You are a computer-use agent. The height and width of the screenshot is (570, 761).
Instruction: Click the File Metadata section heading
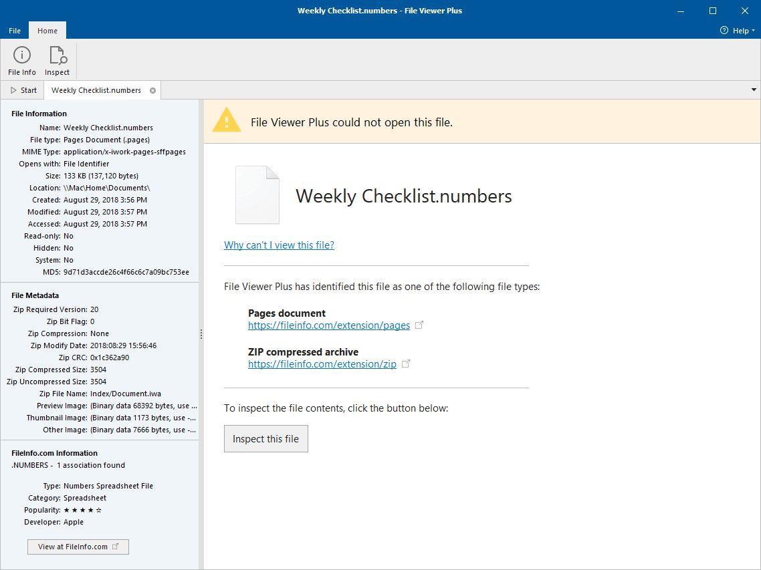pos(35,295)
